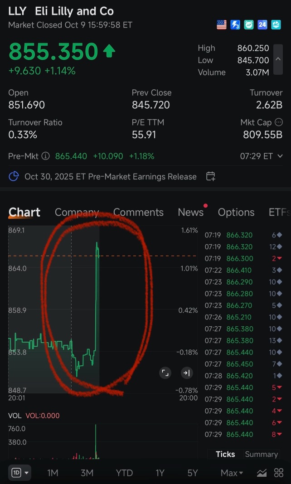The height and width of the screenshot is (484, 291).
Task: Open the Max time range dropdown
Action: click(x=232, y=473)
